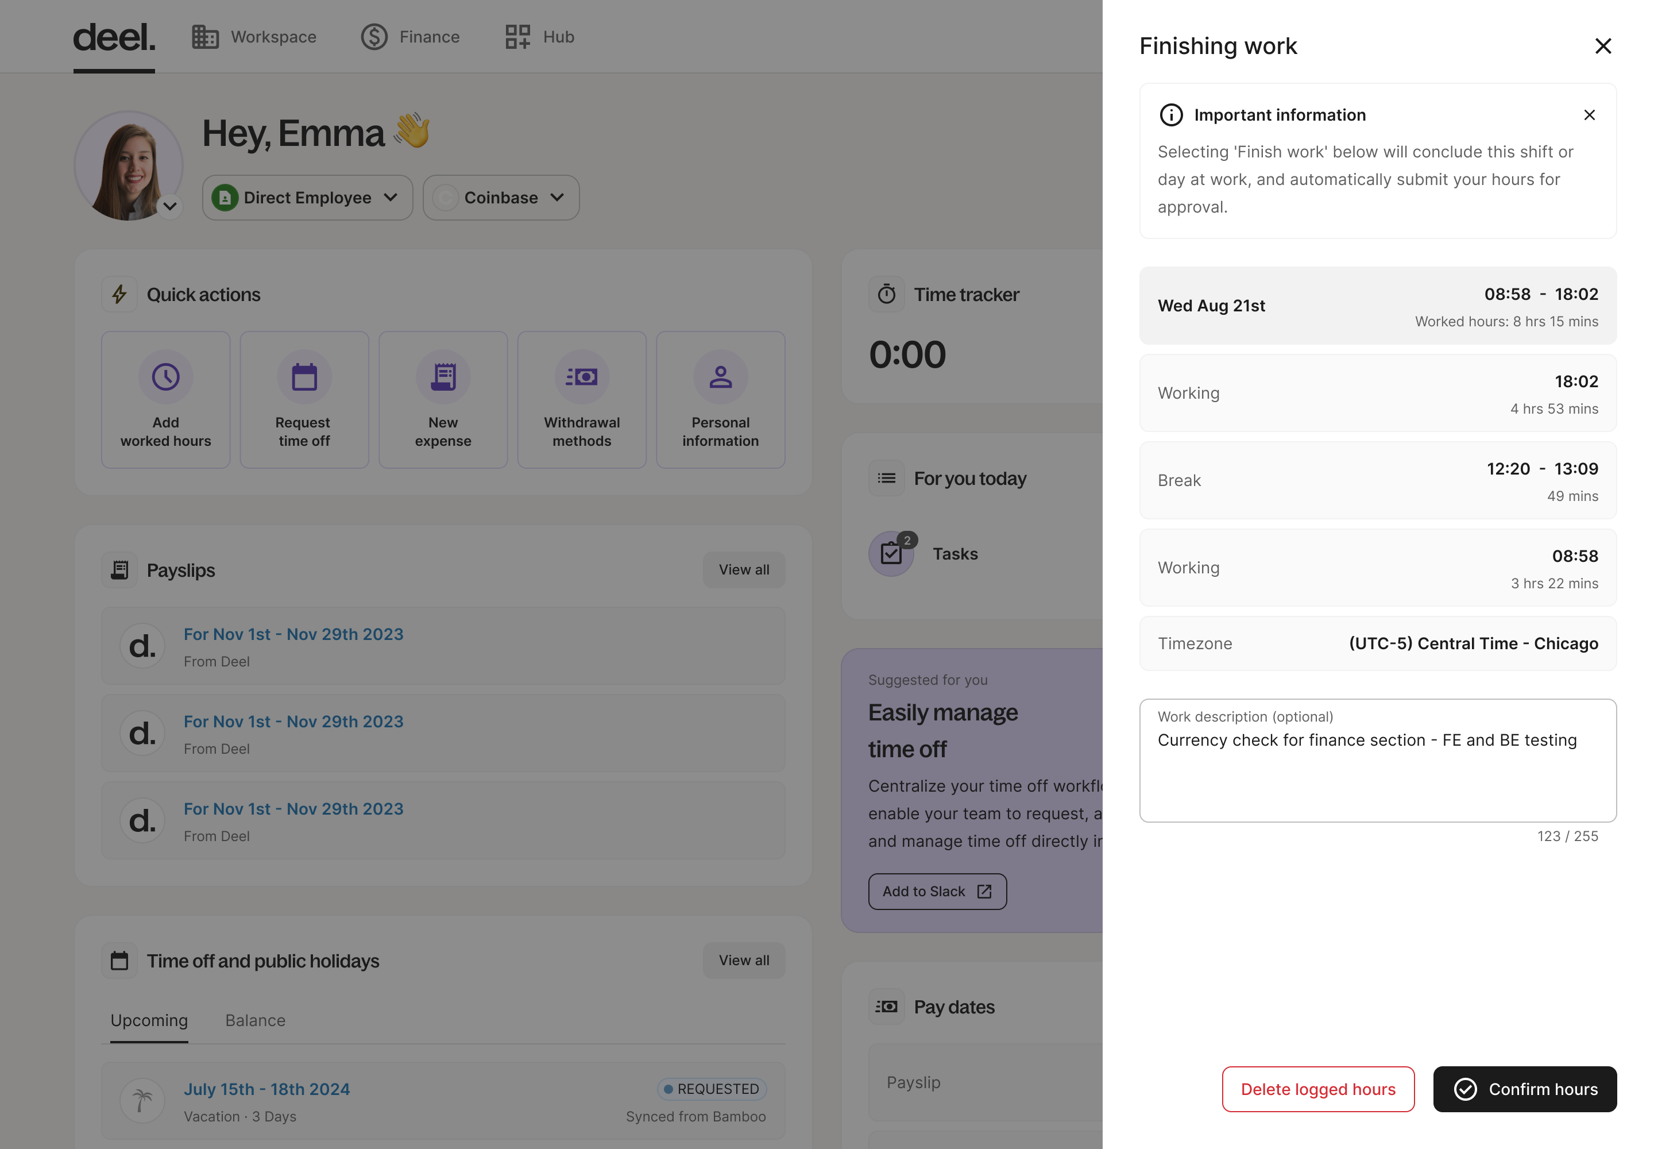Expand the chevron under the profile photo
The width and height of the screenshot is (1654, 1149).
(x=170, y=207)
